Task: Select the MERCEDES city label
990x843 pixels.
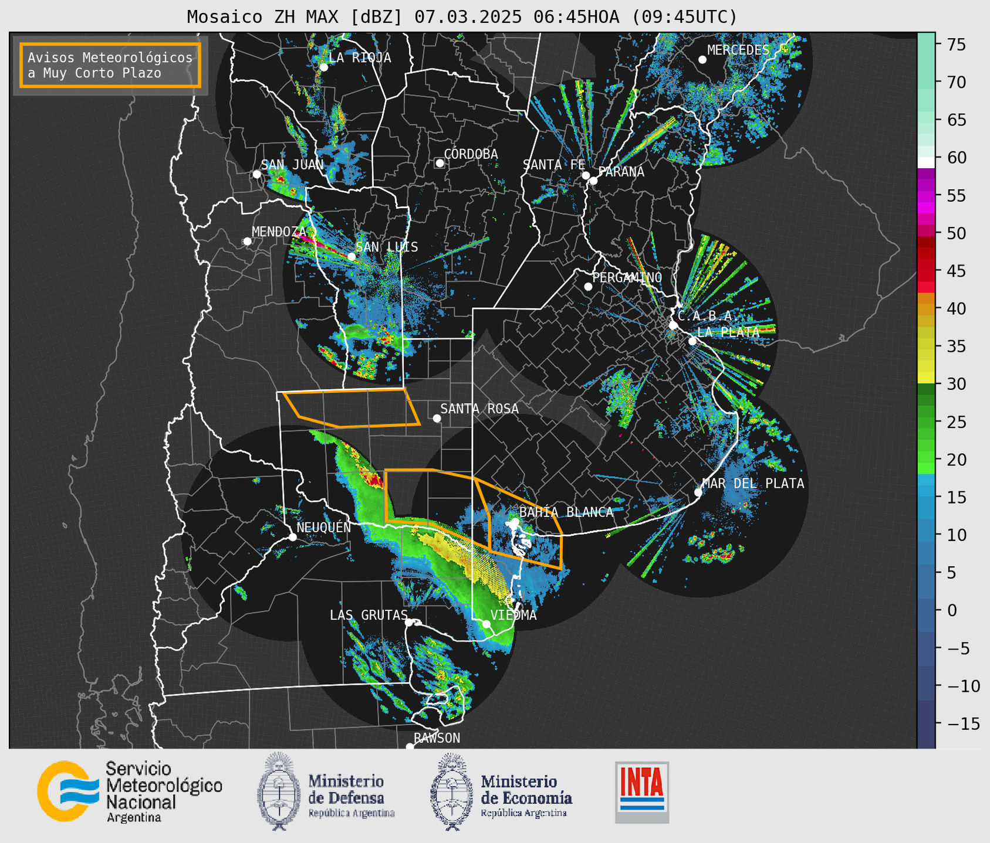Action: coord(738,50)
